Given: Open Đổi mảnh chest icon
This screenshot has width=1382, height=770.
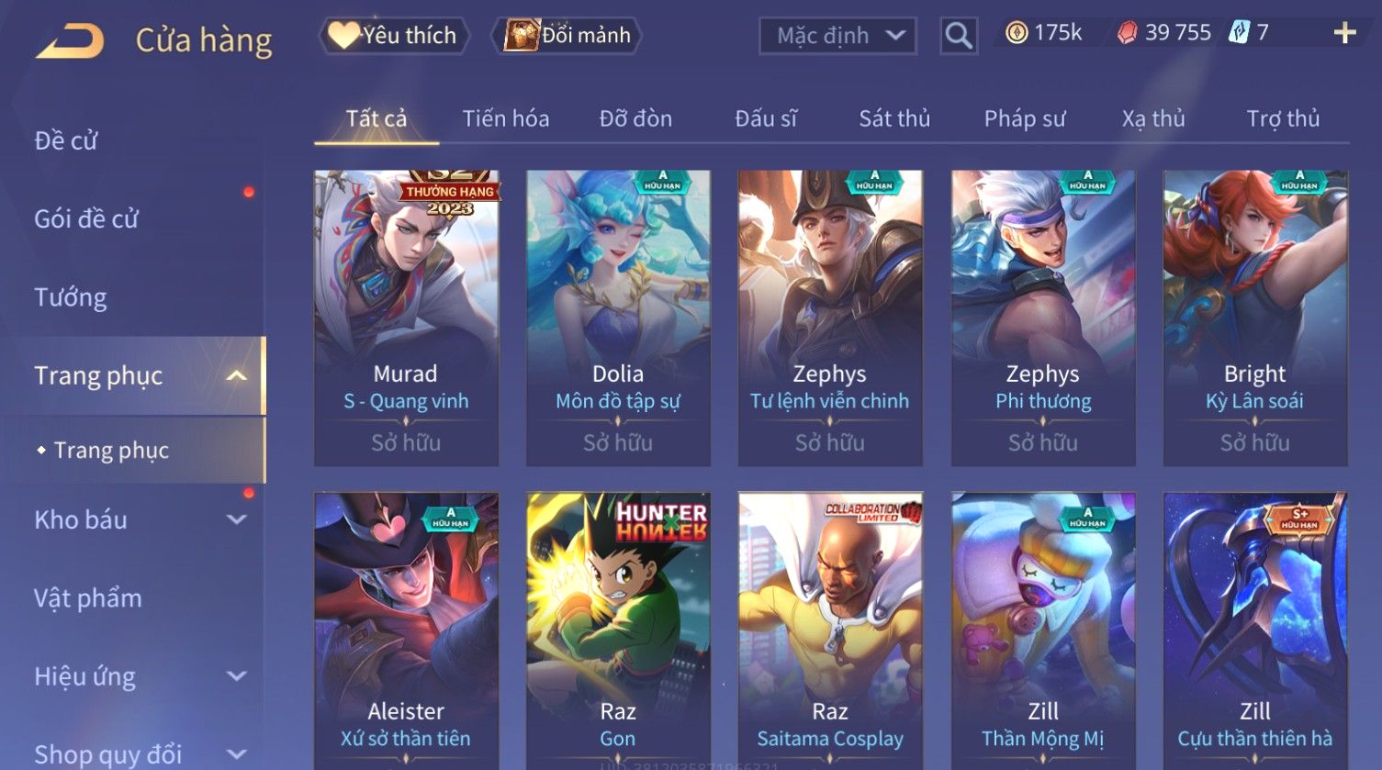Looking at the screenshot, I should point(521,35).
